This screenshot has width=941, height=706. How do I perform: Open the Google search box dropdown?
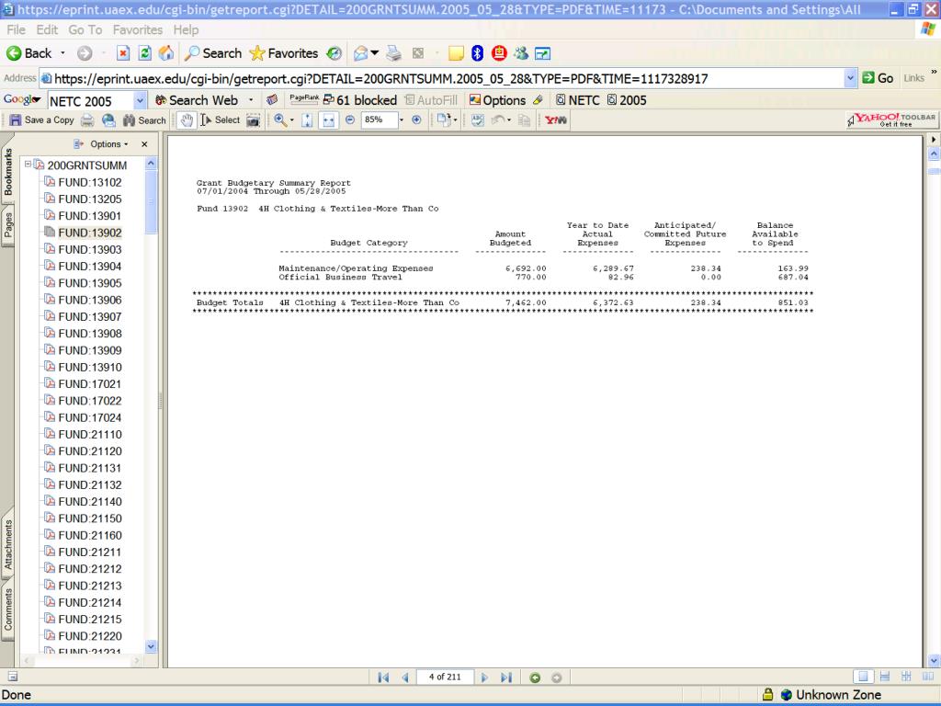click(x=140, y=100)
